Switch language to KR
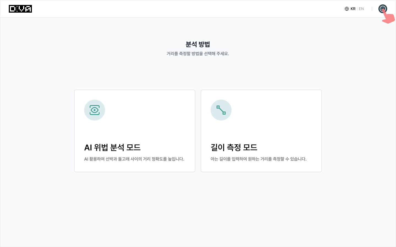The image size is (396, 247). click(353, 9)
